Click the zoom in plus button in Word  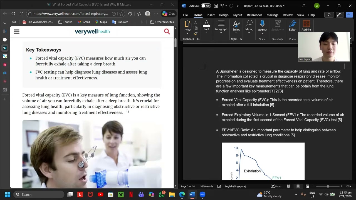[341, 186]
